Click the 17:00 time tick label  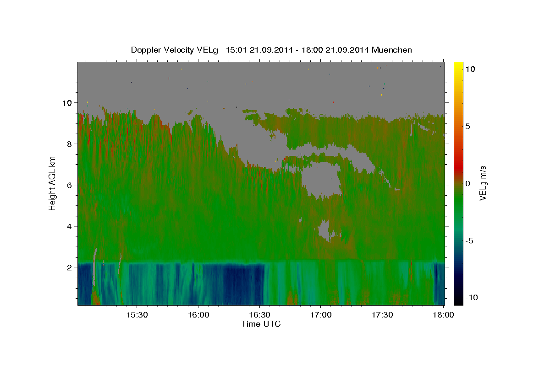pos(321,315)
